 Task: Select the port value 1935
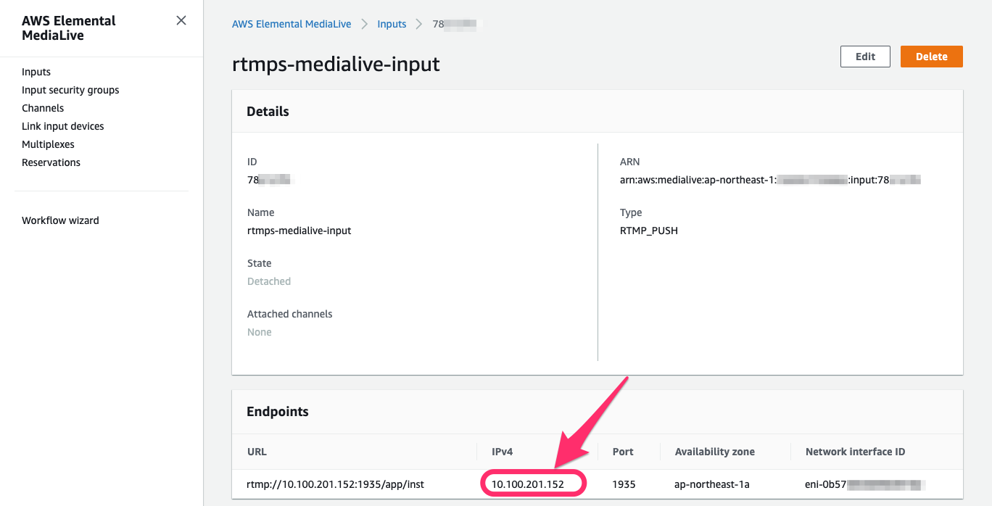(624, 484)
